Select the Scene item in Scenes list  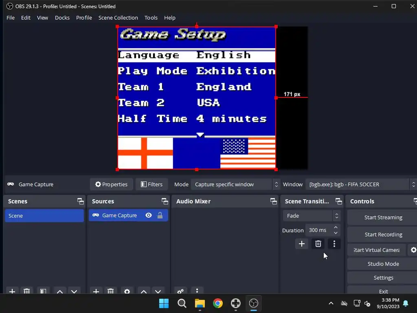tap(44, 216)
